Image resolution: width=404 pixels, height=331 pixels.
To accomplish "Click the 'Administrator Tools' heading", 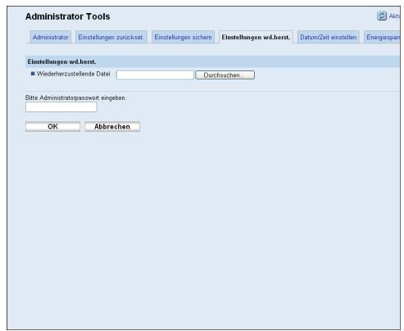I will coord(68,16).
